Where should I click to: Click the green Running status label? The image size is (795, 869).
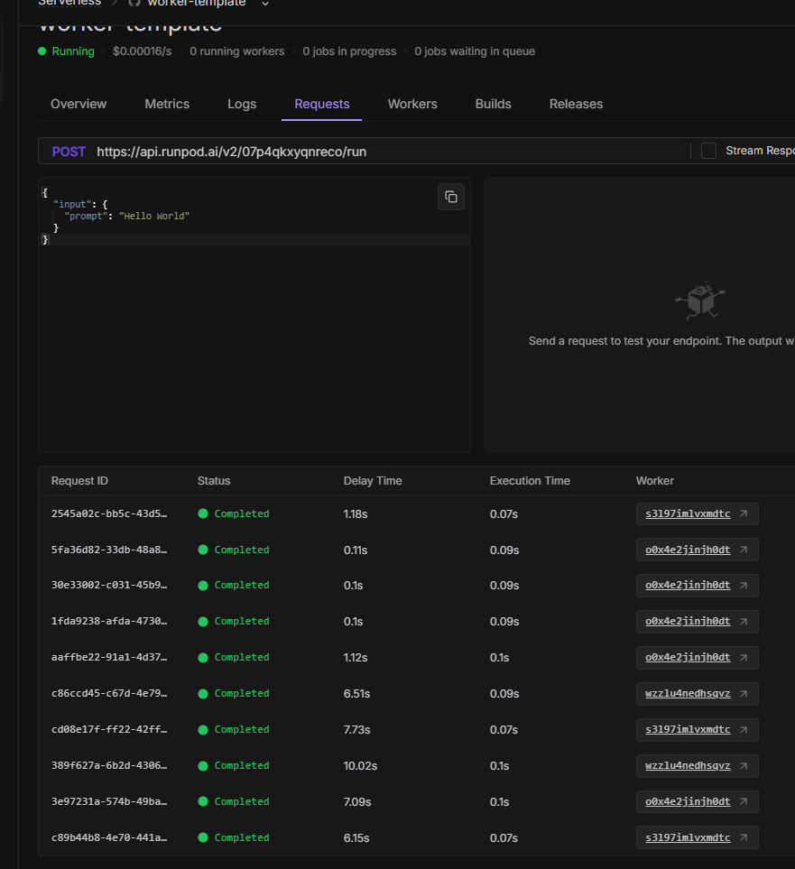[72, 51]
